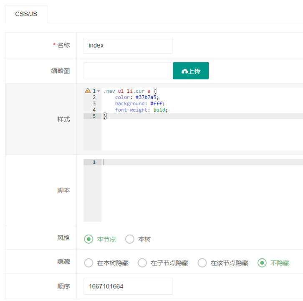Click the 顺序 field with 1667101664

click(128, 286)
